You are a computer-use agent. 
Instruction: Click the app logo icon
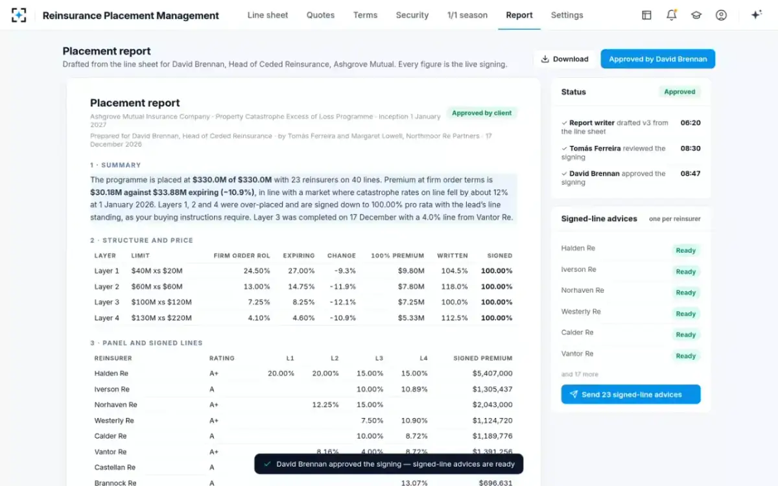[x=19, y=15]
